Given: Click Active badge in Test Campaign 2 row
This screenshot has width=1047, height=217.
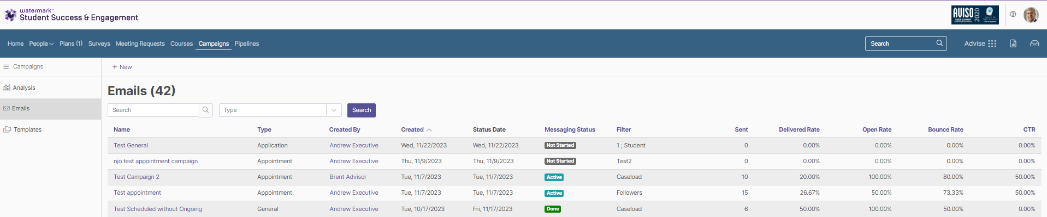Looking at the screenshot, I should pos(554,177).
